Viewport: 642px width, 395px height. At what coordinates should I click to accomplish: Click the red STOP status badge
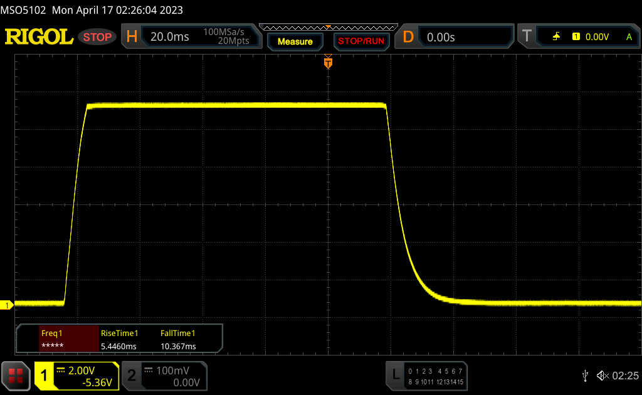(98, 37)
